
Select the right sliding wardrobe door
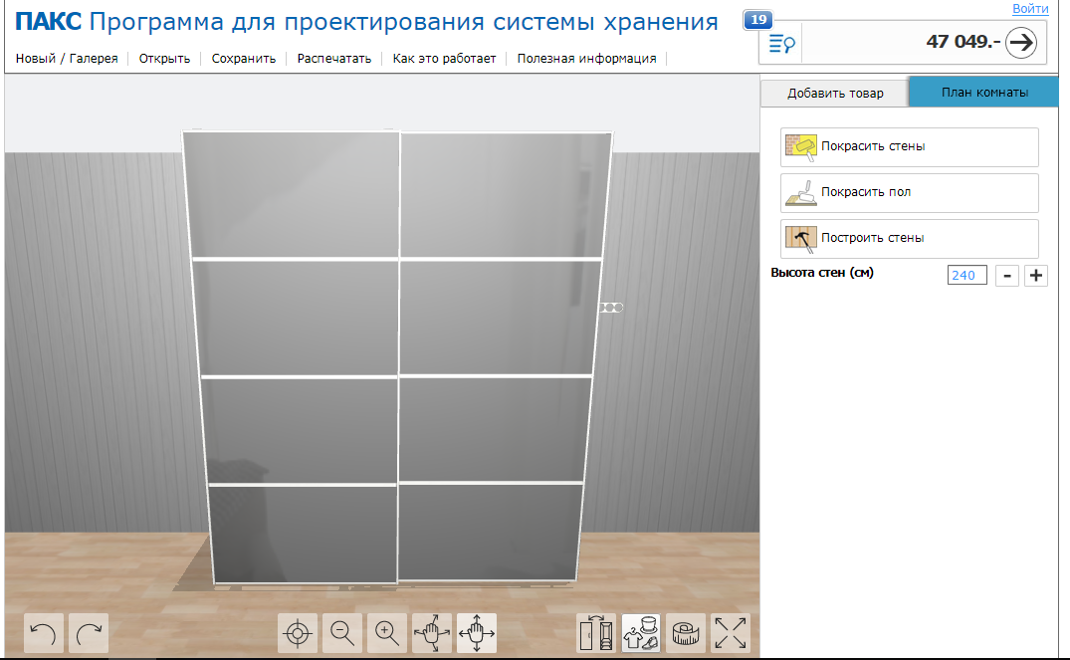500,357
